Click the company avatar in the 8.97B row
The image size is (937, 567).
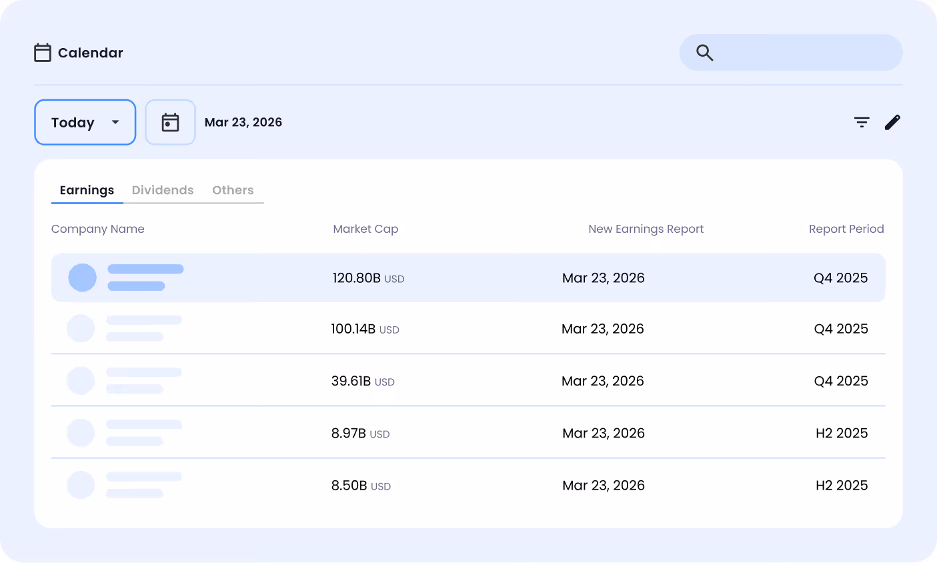(x=81, y=433)
